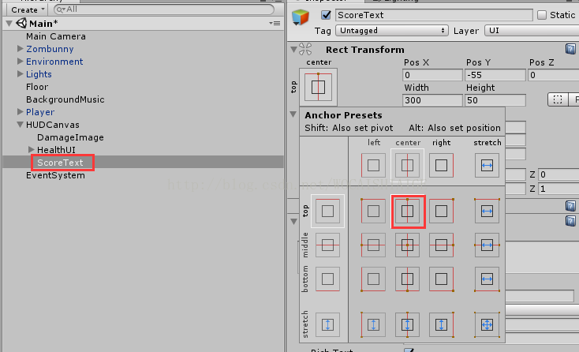Click the right column header anchor icon
Image resolution: width=579 pixels, height=352 pixels.
(x=441, y=165)
